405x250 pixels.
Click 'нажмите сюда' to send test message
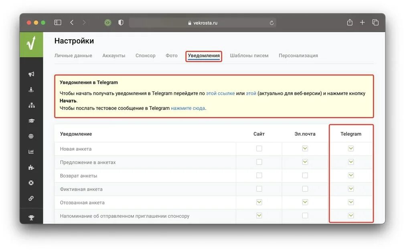188,108
